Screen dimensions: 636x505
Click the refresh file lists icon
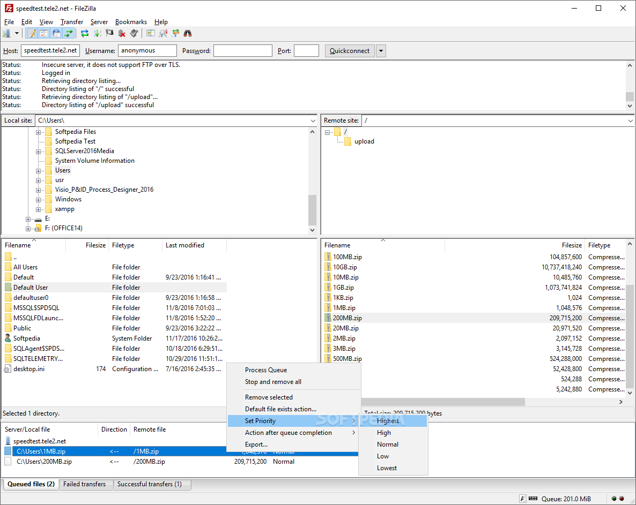tap(84, 33)
